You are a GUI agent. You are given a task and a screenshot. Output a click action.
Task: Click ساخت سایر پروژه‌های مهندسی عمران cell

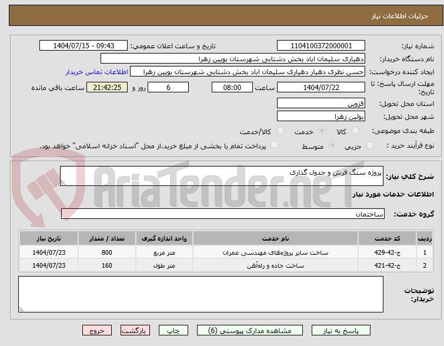[x=275, y=252]
